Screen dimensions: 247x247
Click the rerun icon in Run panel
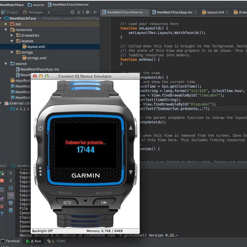[2, 173]
